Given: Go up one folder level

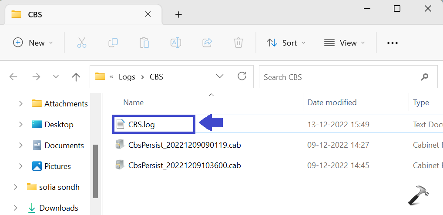Looking at the screenshot, I should pyautogui.click(x=76, y=77).
